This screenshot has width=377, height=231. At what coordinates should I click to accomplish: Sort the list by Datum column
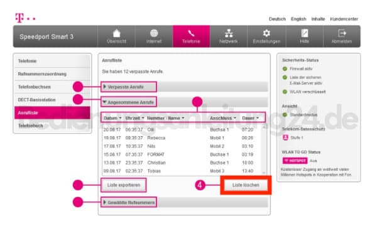pos(112,118)
